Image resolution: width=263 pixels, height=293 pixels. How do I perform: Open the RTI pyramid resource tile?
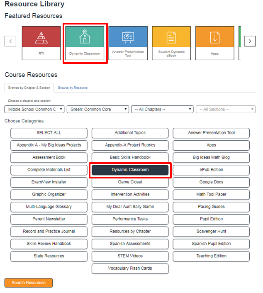coord(41,43)
